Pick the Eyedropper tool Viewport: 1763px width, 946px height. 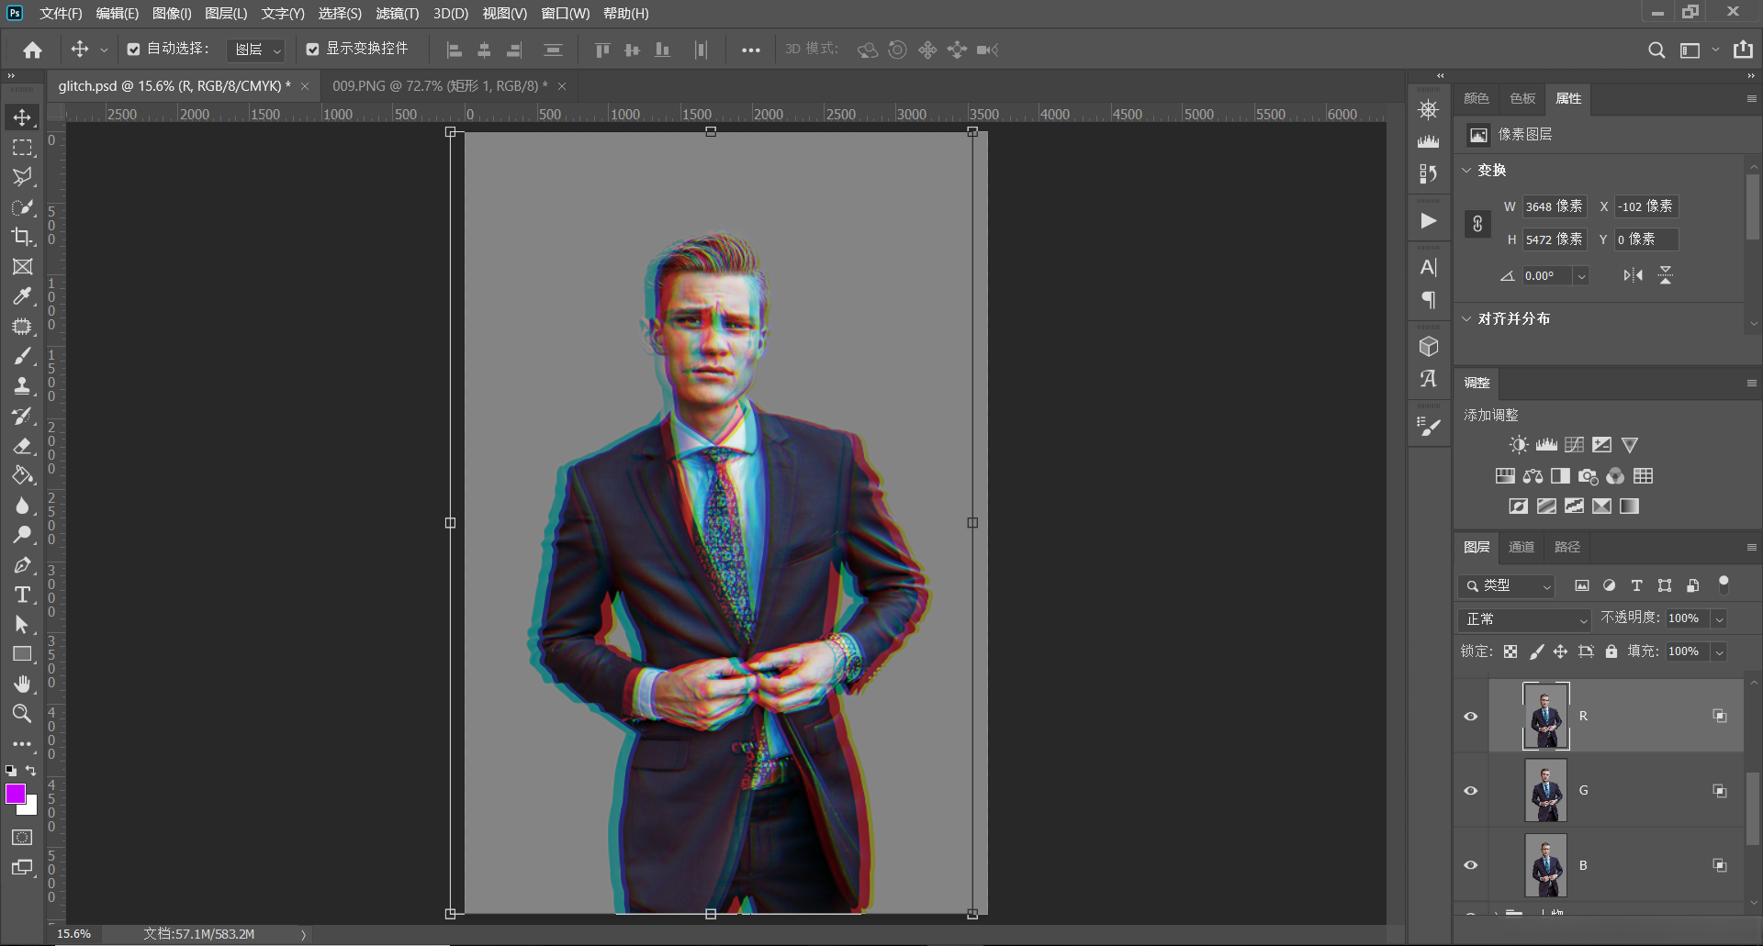pyautogui.click(x=22, y=296)
